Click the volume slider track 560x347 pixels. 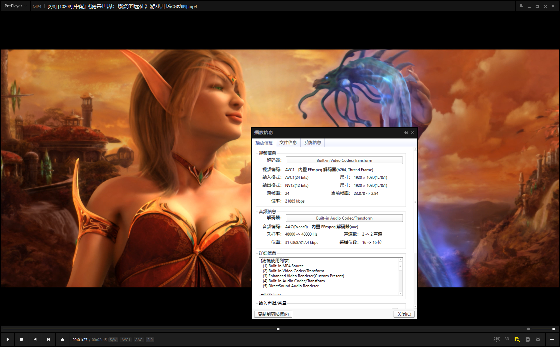click(543, 329)
